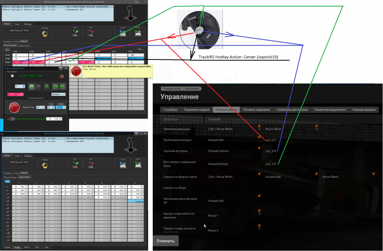This screenshot has height=251, width=383.
Task: Open Action tab in upper VKB window
Action: (x=7, y=24)
